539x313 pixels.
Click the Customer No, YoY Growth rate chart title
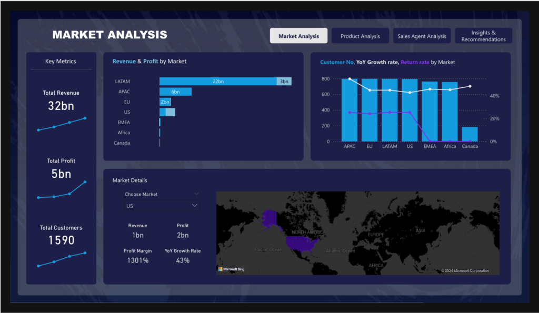[387, 62]
